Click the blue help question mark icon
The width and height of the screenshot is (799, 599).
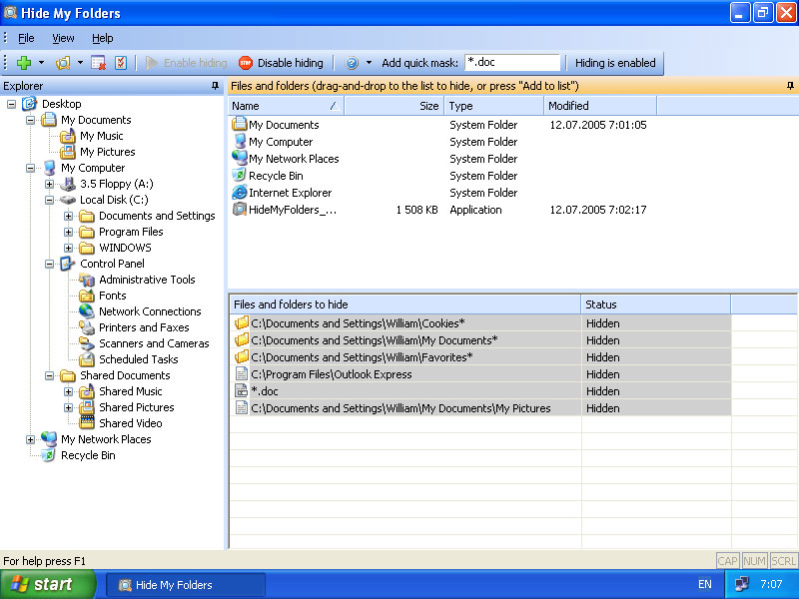click(352, 63)
